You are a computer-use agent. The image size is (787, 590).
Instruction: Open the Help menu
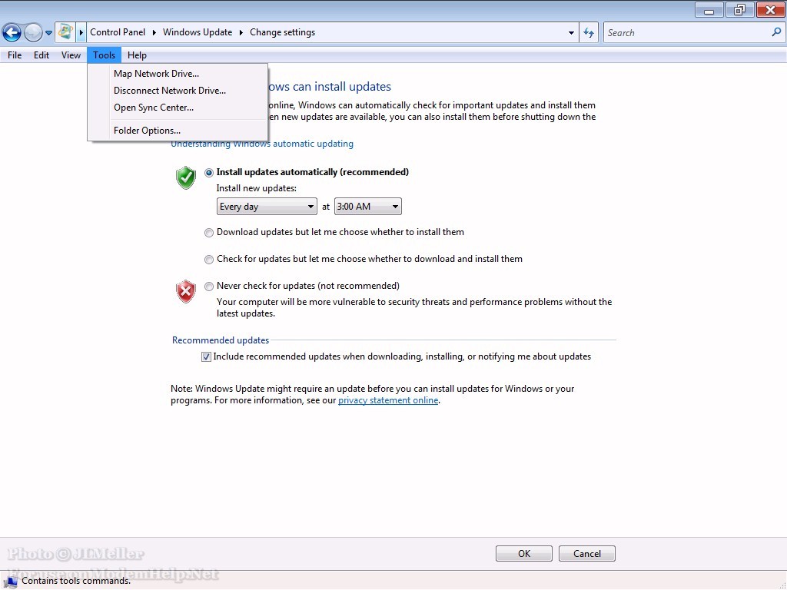[x=137, y=55]
